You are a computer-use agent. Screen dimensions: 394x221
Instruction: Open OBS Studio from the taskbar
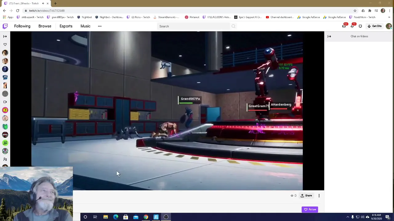click(x=166, y=217)
